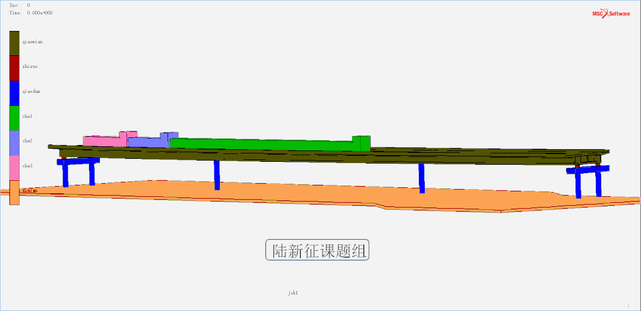Click the Inc increment readout
Viewport: 641px width, 311px height.
pyautogui.click(x=20, y=5)
